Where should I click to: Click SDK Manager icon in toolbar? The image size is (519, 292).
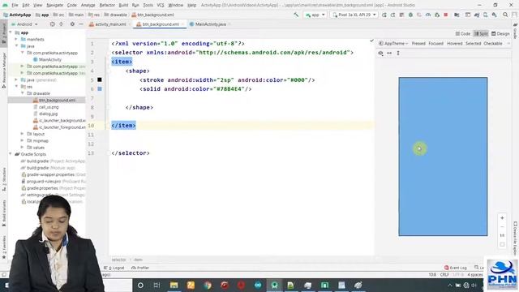494,15
